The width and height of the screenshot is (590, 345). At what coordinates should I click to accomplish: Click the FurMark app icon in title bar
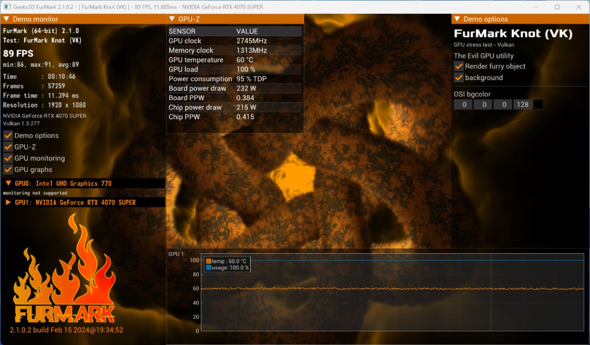click(7, 7)
